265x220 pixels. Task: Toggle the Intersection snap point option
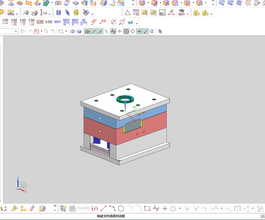120,31
